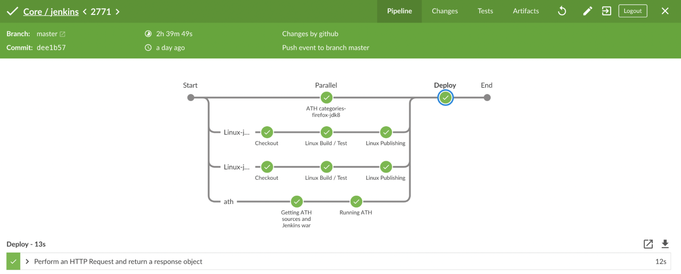Open the Core / jenkins link
681x274 pixels.
tap(51, 12)
